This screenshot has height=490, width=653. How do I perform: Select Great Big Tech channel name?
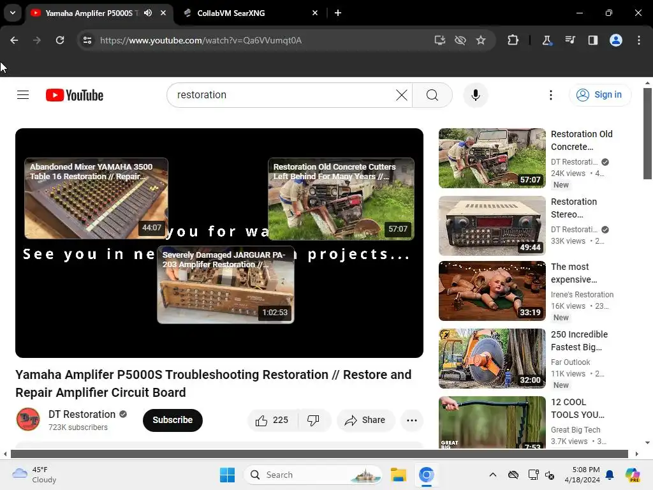575,429
